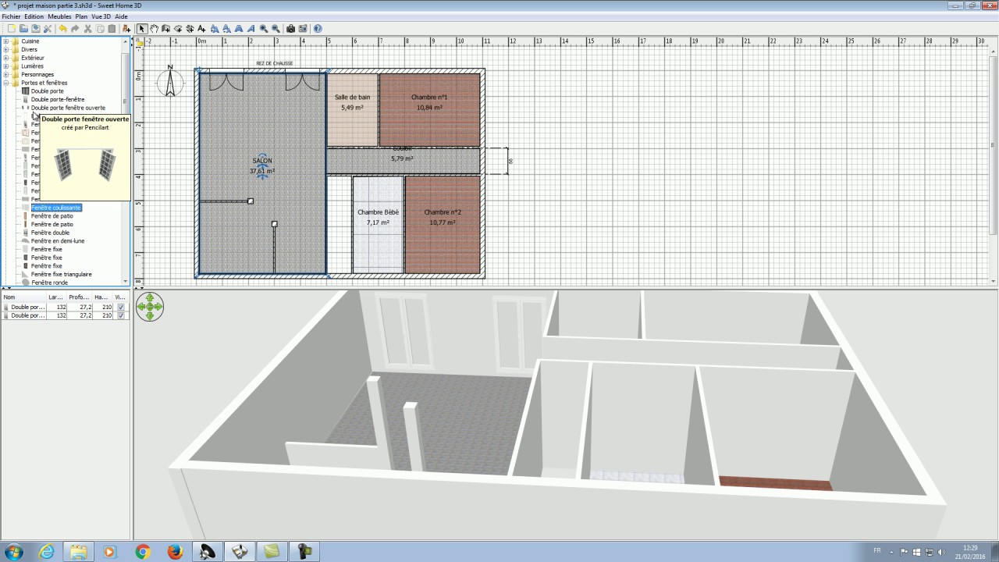Screen dimensions: 999x562
Task: Open Sweet Home 3D help icon
Action: pos(318,29)
